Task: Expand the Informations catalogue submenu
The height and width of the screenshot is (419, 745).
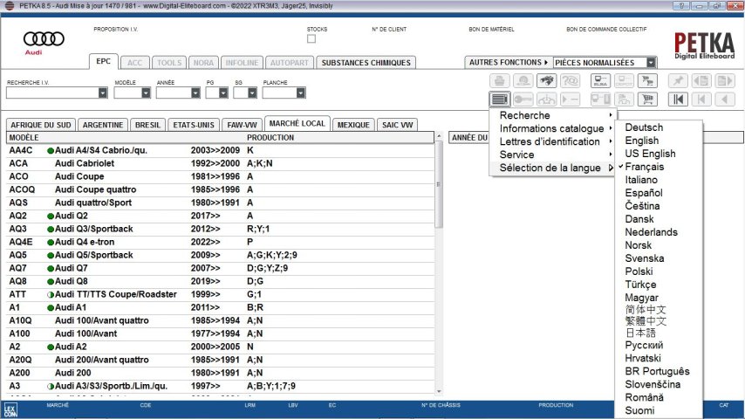Action: (x=555, y=128)
